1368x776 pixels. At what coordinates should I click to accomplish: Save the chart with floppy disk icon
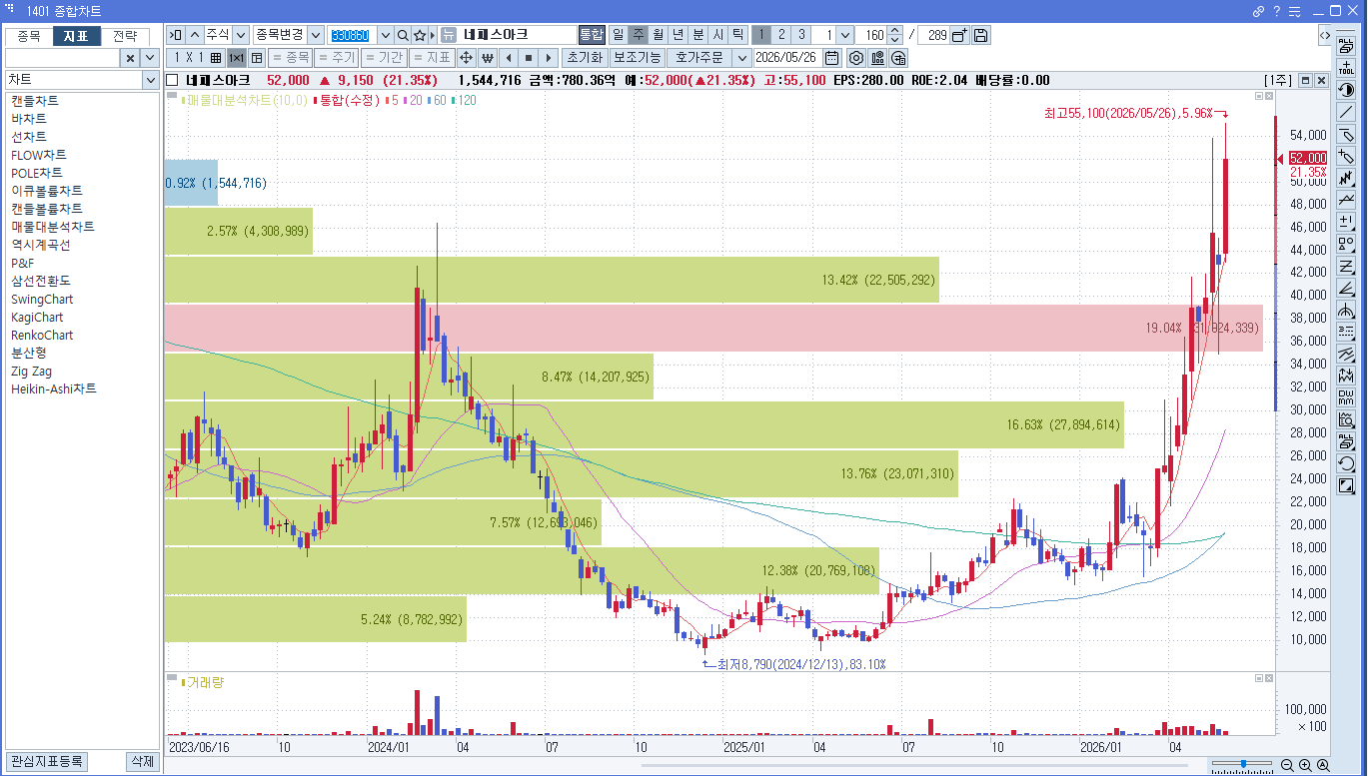click(981, 35)
